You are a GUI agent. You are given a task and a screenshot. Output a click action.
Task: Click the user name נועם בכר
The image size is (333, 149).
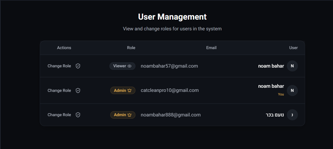click(x=275, y=115)
